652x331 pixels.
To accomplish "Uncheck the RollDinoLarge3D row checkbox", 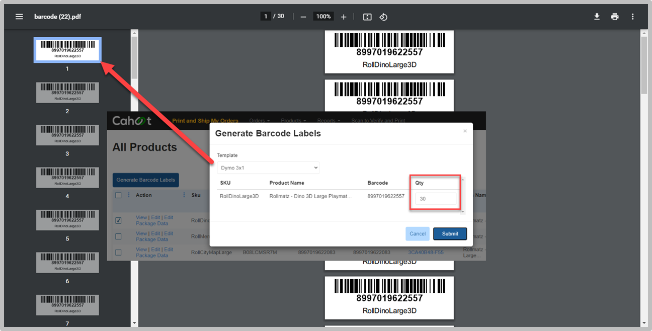I will tap(118, 220).
